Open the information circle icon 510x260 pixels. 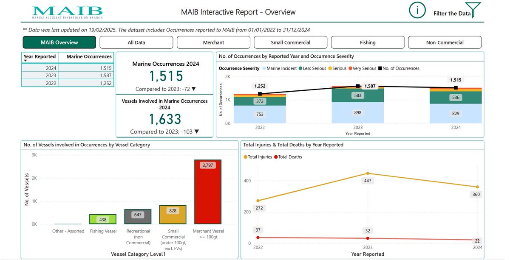click(x=417, y=10)
